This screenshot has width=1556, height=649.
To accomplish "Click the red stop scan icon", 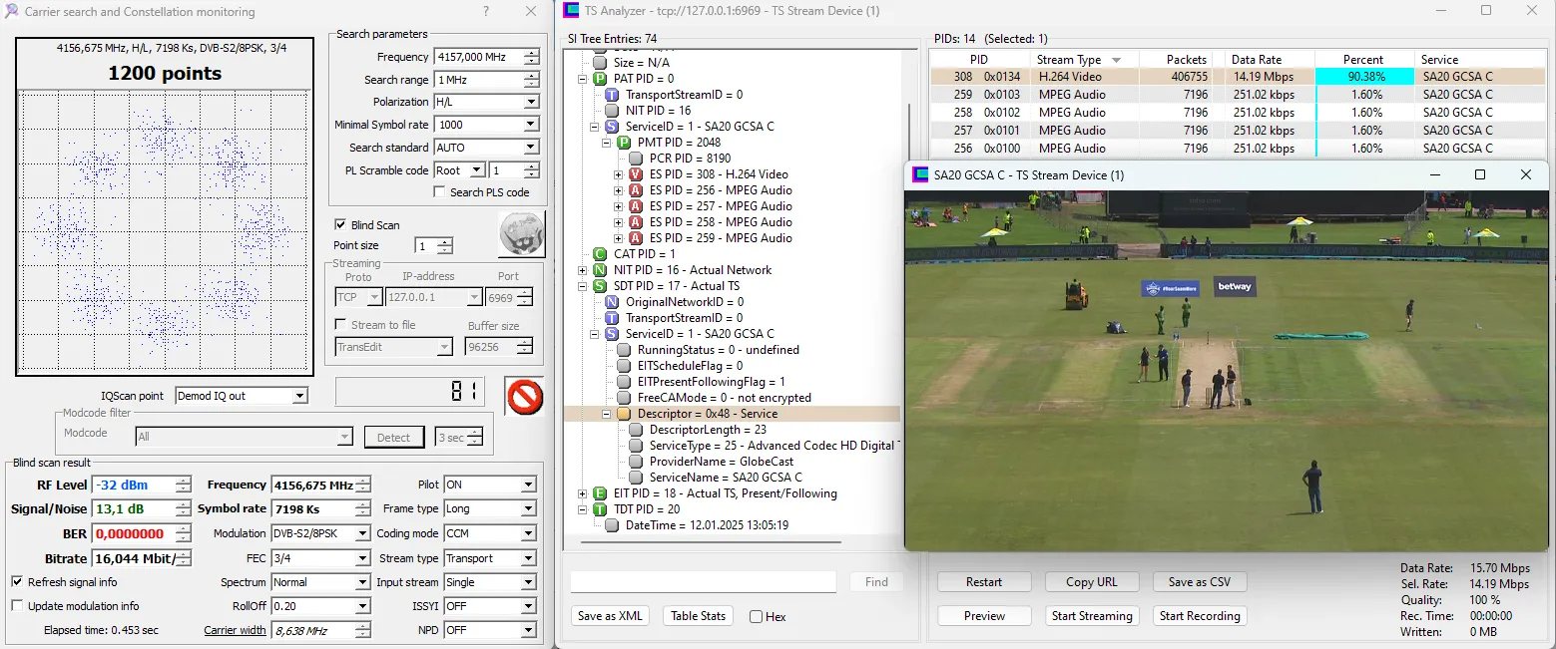I will click(x=523, y=396).
